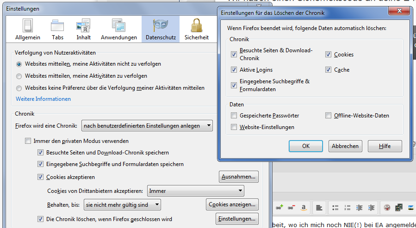This screenshot has width=416, height=228.
Task: Open 'Firefox wird eine Chronik' dropdown
Action: point(147,126)
